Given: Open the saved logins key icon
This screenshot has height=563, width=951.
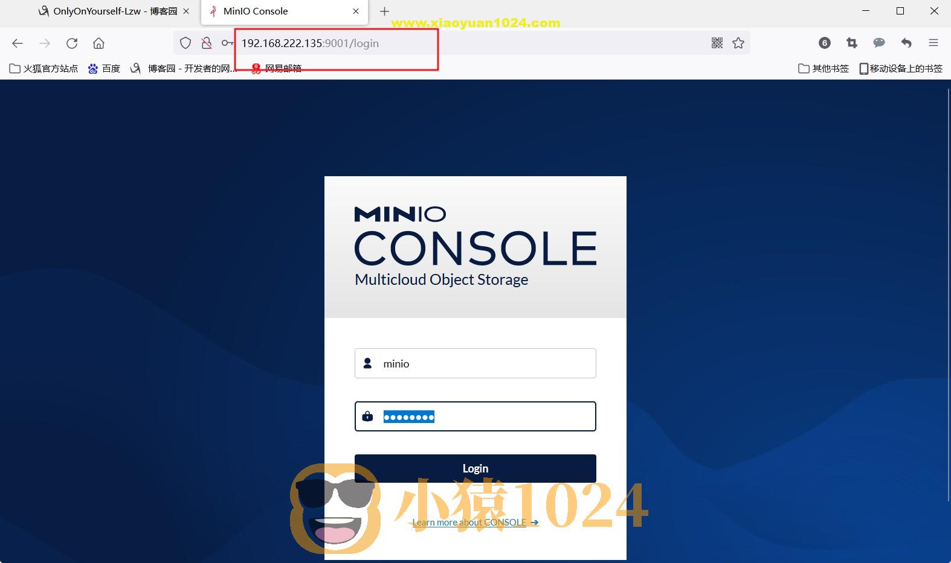Looking at the screenshot, I should click(x=227, y=43).
